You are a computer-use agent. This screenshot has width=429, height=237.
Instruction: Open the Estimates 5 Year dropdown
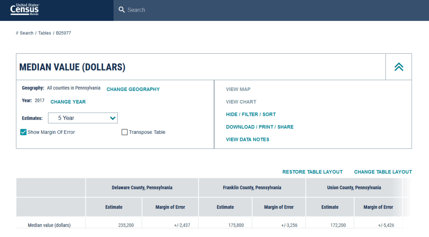pos(83,118)
